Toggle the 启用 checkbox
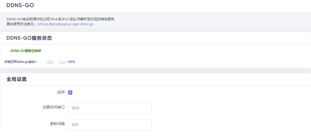311x136 pixels. (70, 92)
